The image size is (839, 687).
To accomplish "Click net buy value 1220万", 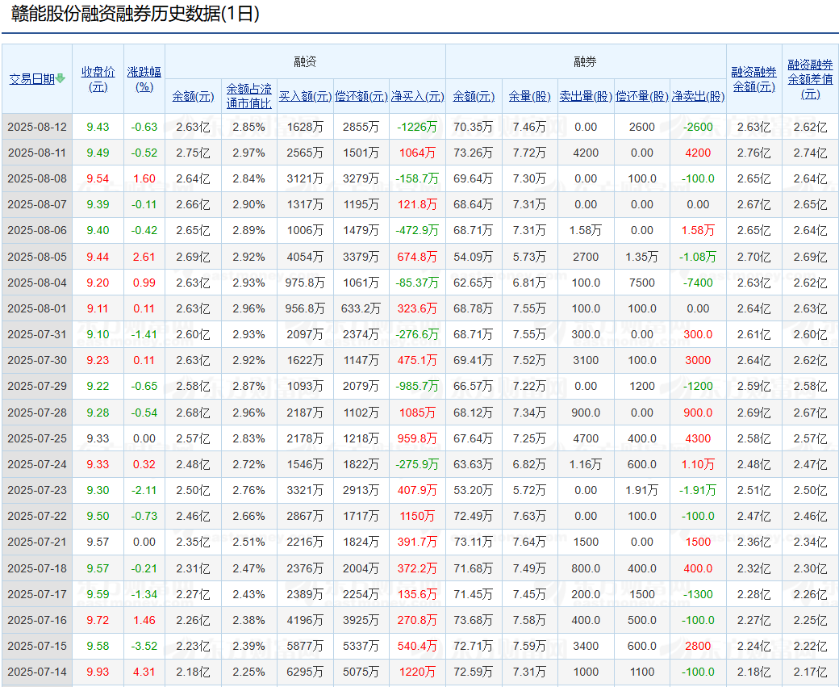I will 417,672.
